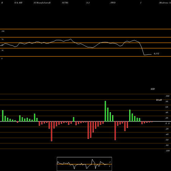Click the '(5,5' parameter text in header
This screenshot has width=171, height=171.
click(88, 3)
